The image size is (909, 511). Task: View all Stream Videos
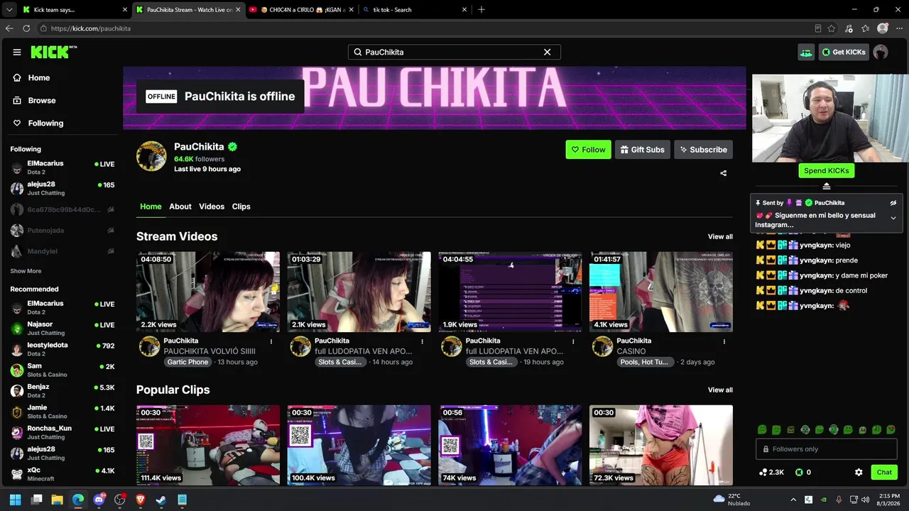720,236
